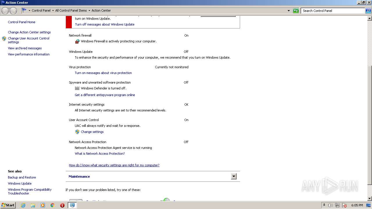This screenshot has width=372, height=209.
Task: Open Windows Program Compatibility Troubleshooter link
Action: click(30, 191)
